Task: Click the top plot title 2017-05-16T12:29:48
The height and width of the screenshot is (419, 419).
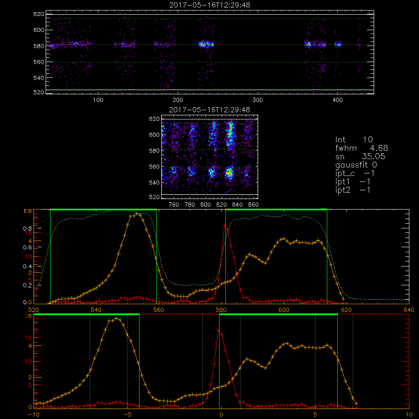Action: (209, 5)
